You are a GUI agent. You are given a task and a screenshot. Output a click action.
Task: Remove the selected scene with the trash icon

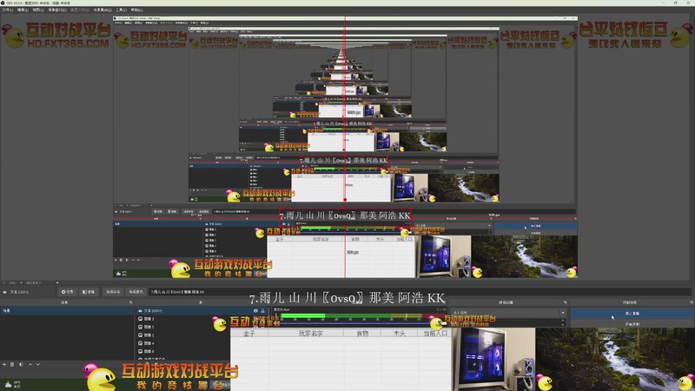[x=12, y=364]
